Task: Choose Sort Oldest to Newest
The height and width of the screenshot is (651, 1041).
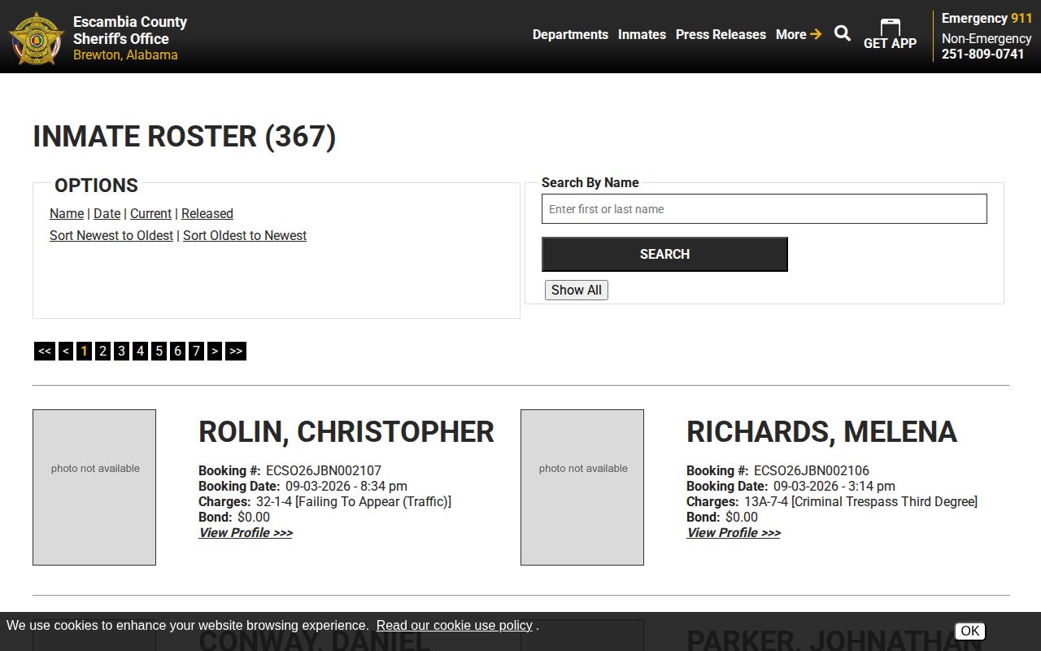Action: tap(245, 235)
